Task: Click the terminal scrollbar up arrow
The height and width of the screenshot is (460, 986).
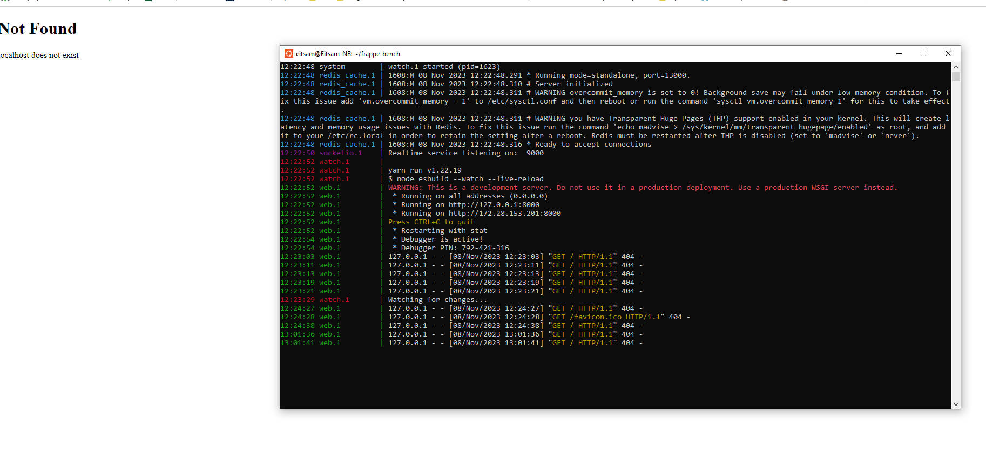Action: coord(956,67)
